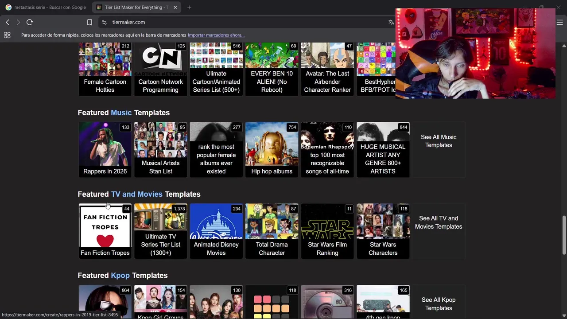
Task: Open the apps grid icon in bookmarks bar
Action: [7, 35]
